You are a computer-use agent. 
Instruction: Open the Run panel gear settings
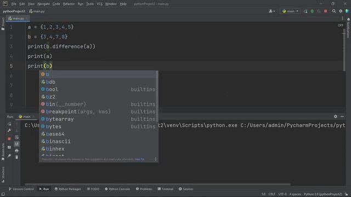pyautogui.click(x=335, y=117)
